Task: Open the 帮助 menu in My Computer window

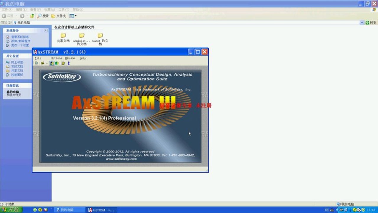Action: (x=78, y=10)
